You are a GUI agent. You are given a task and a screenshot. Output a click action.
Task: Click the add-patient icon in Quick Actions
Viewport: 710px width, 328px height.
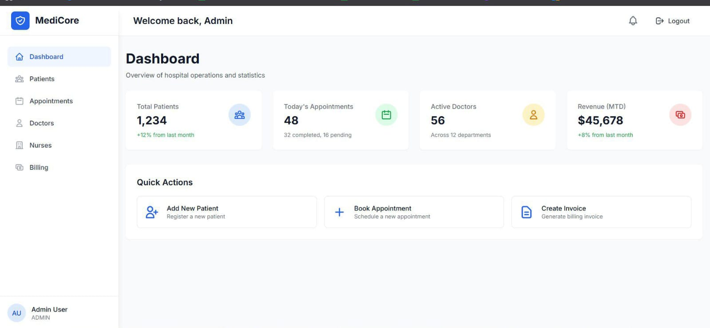point(152,212)
